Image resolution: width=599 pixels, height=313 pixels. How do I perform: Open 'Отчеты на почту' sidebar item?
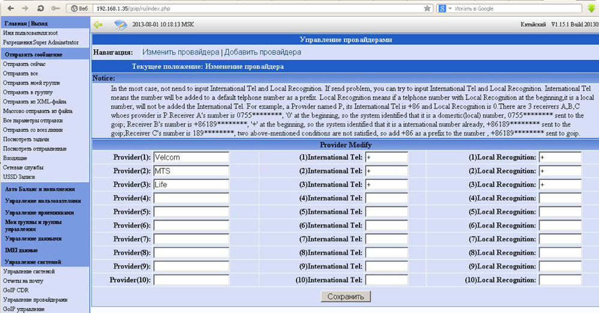coord(23,281)
